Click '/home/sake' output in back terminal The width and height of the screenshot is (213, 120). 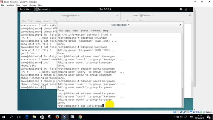tap(28, 66)
